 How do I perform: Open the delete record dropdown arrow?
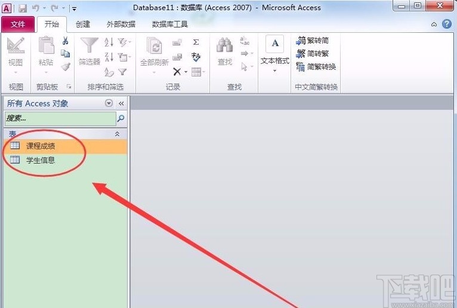pyautogui.click(x=186, y=72)
